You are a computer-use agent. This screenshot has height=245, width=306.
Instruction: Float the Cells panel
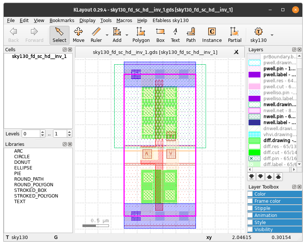coord(65,49)
